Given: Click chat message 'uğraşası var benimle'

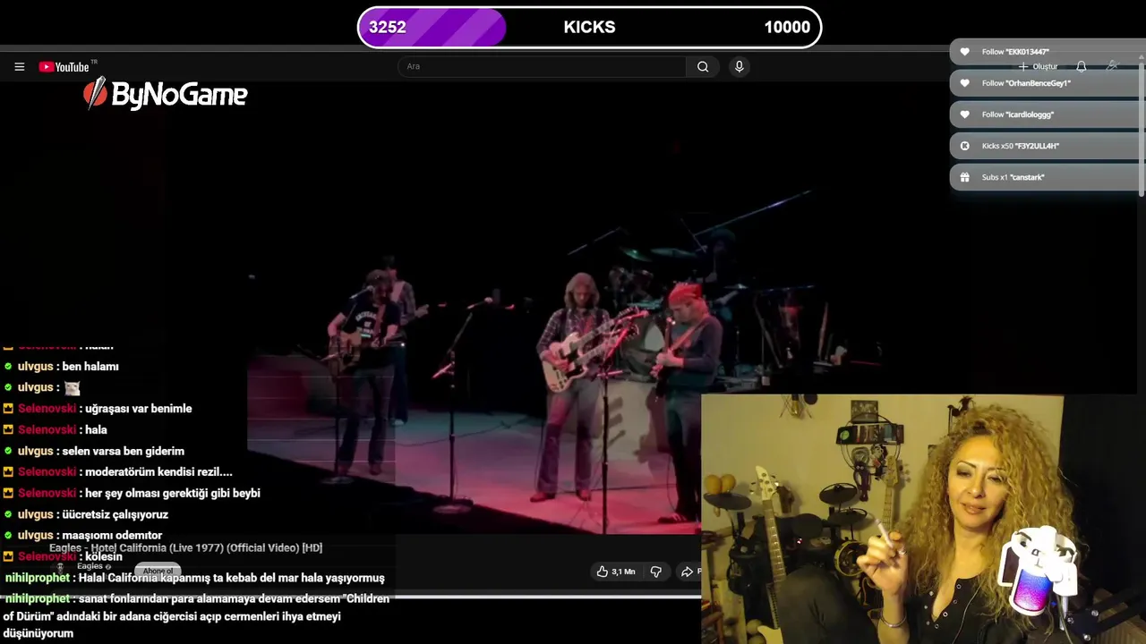Looking at the screenshot, I should (139, 409).
